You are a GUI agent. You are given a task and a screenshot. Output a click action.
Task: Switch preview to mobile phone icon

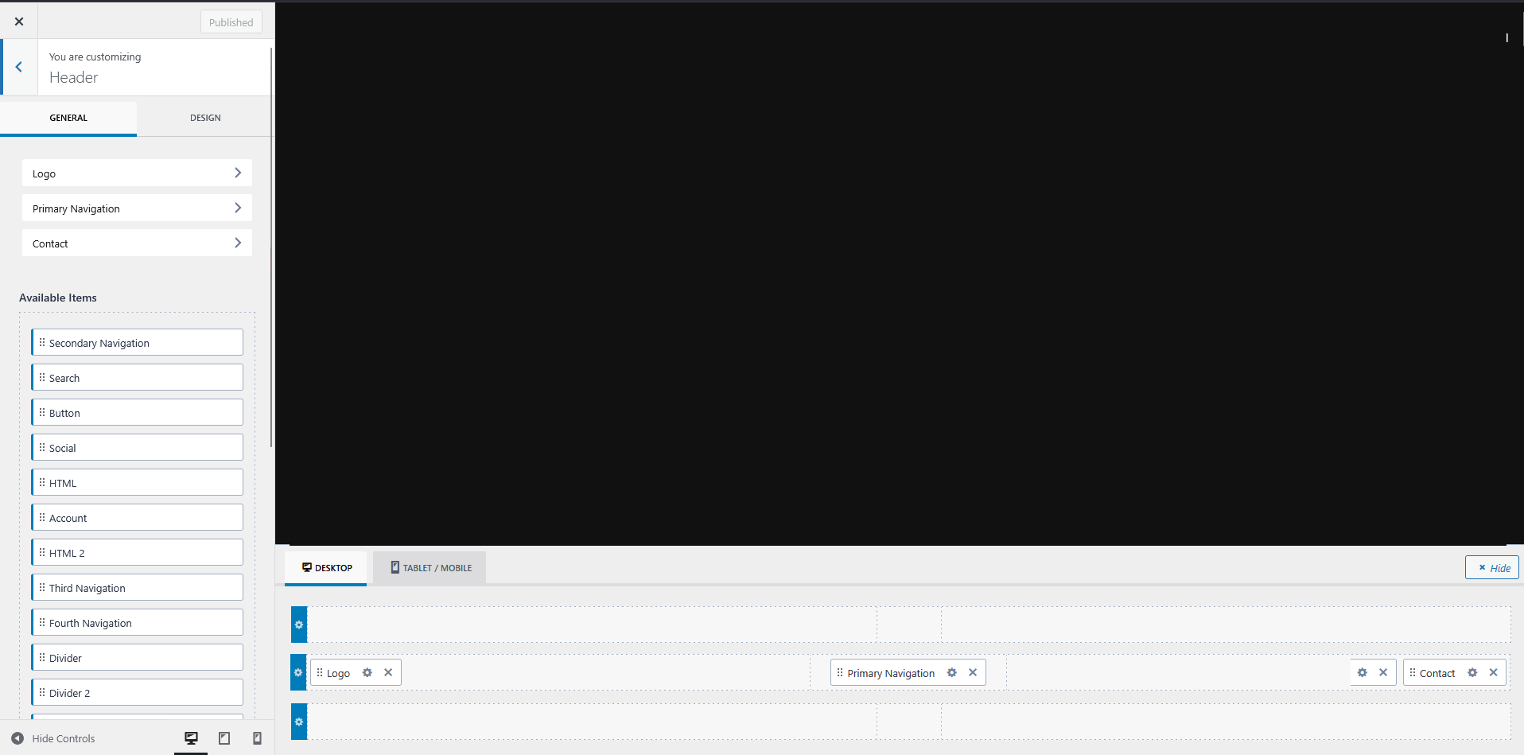257,738
